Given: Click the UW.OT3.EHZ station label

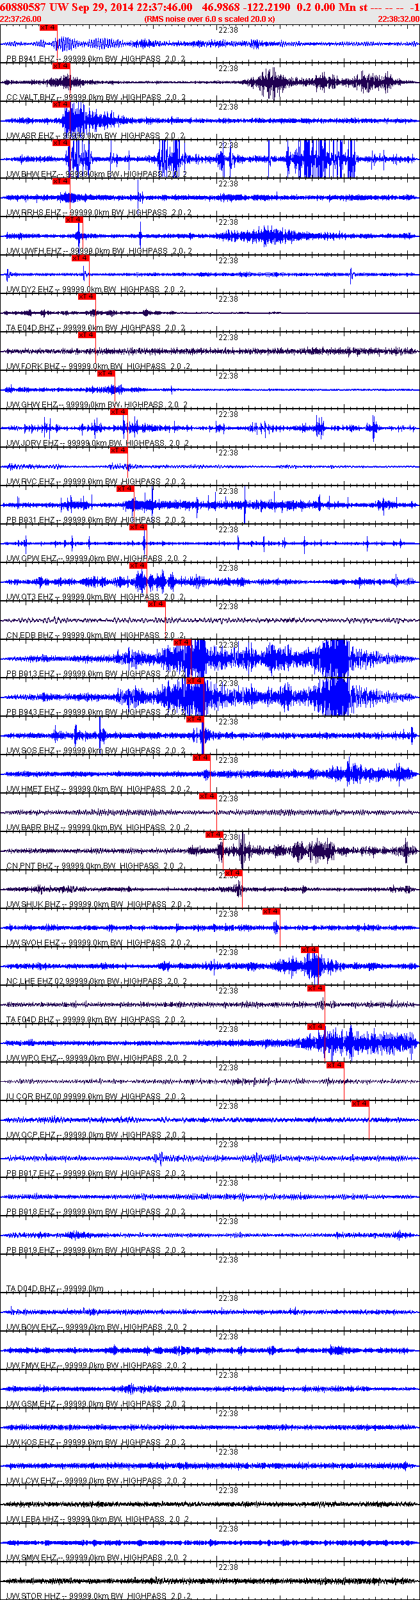Looking at the screenshot, I should click(x=30, y=597).
